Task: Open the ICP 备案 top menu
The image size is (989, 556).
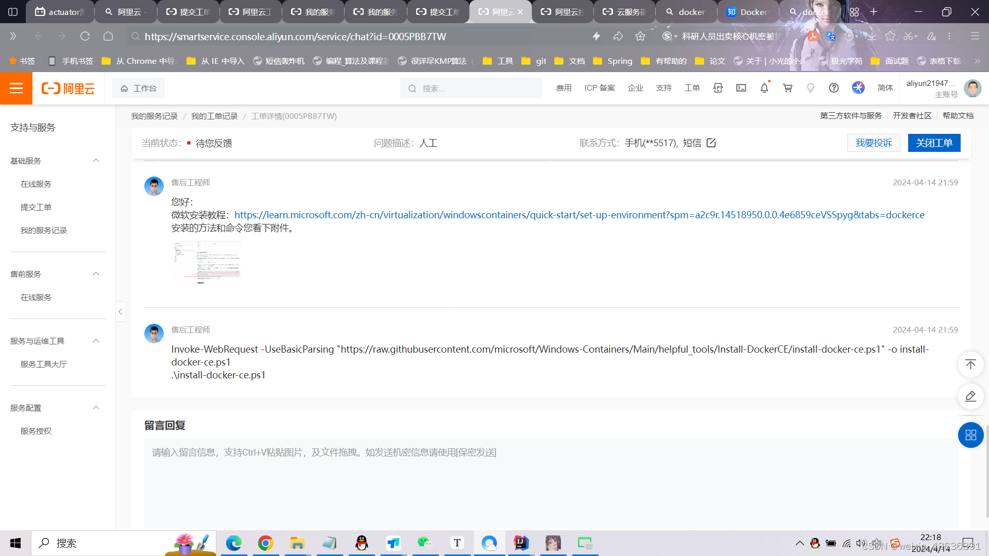Action: [x=600, y=88]
